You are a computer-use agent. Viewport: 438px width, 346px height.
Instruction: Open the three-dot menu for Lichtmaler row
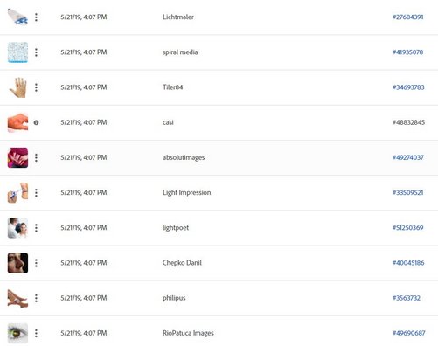coord(36,17)
